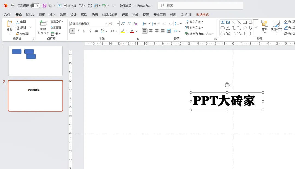
Task: Click 转换为 SmartArt button
Action: pos(199,34)
